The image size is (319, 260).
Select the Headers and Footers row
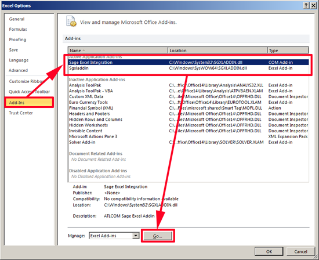pos(188,114)
